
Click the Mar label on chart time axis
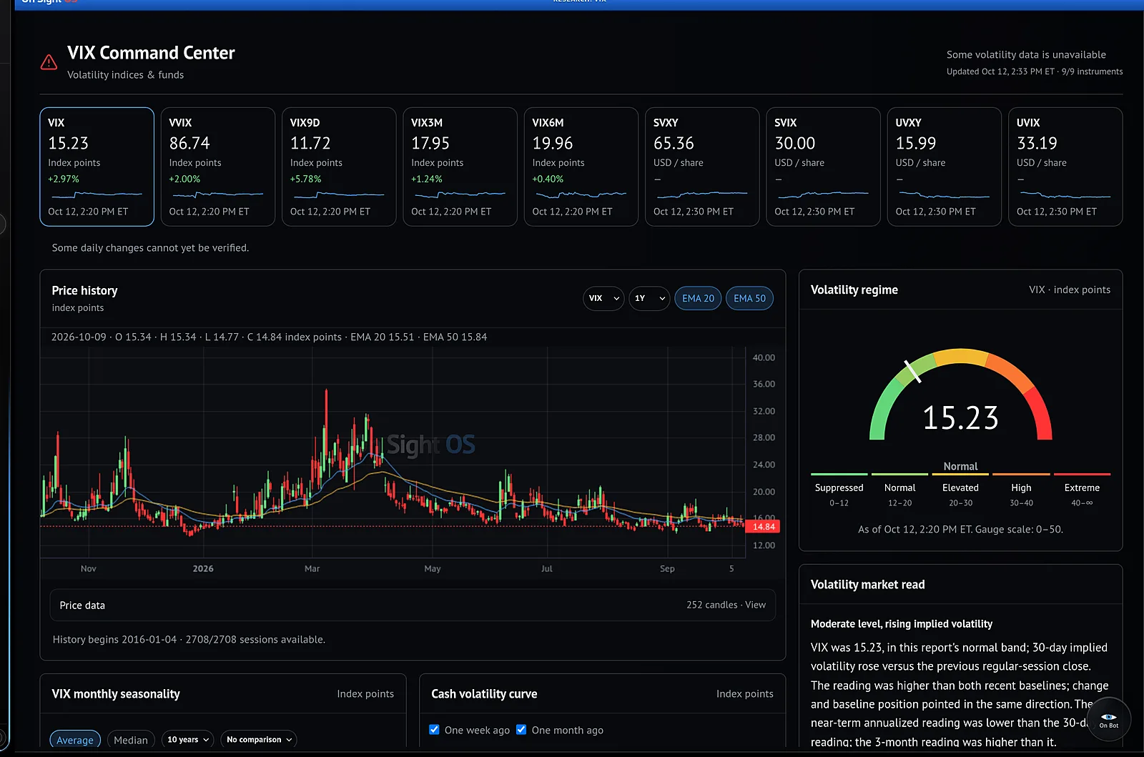click(x=312, y=569)
